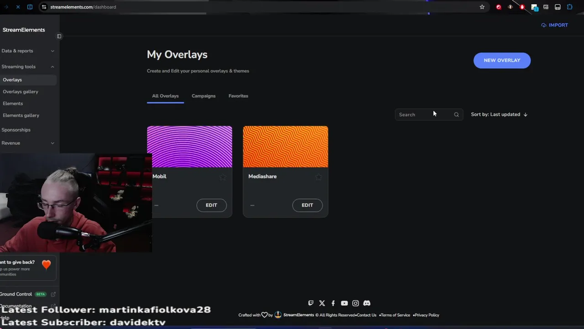Edit the Mobil overlay
The width and height of the screenshot is (584, 329).
point(211,205)
